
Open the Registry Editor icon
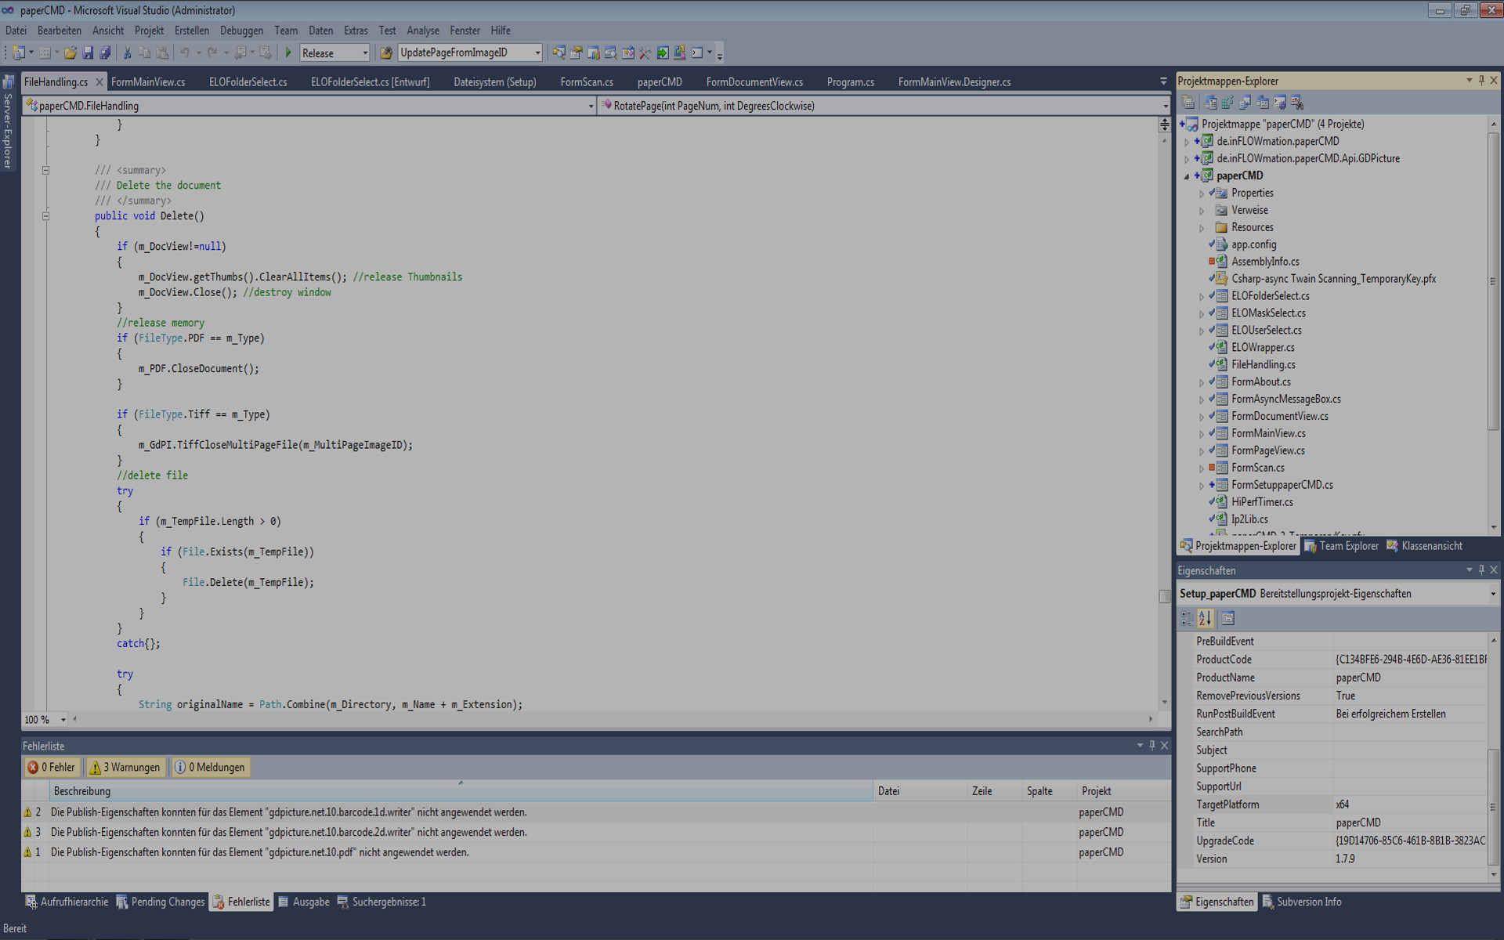pyautogui.click(x=1227, y=103)
